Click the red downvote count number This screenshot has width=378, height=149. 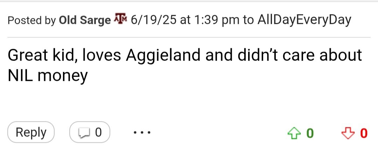(364, 133)
